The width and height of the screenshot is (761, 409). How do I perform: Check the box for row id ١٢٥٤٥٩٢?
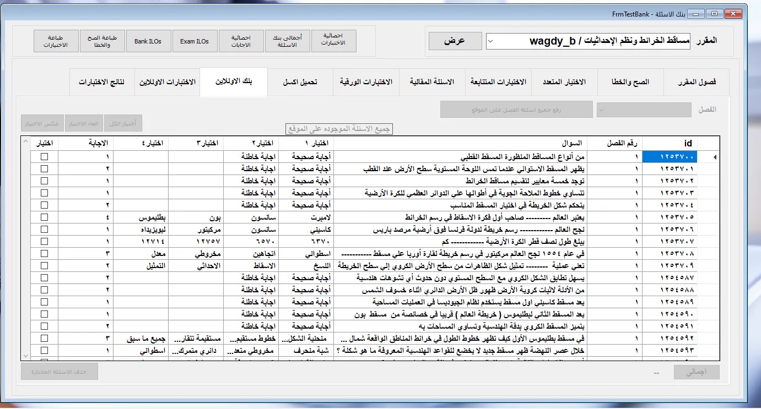pos(45,338)
